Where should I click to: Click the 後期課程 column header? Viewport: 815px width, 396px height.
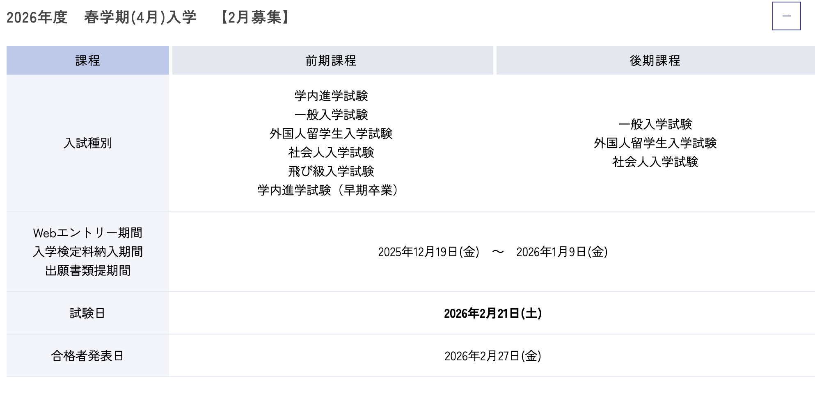(x=655, y=61)
